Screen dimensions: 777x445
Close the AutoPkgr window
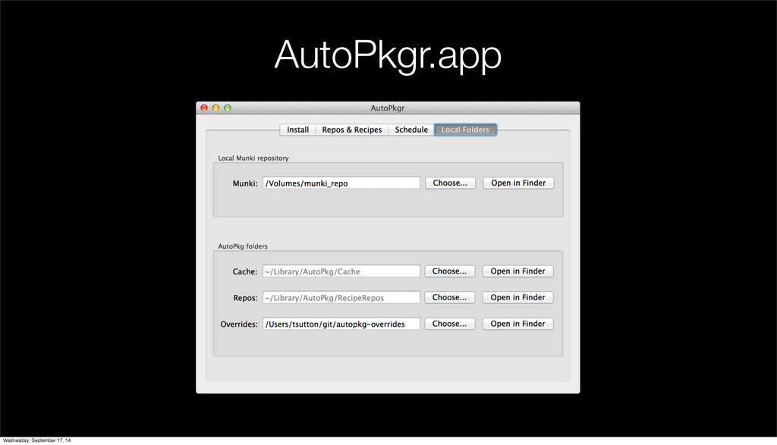[204, 108]
